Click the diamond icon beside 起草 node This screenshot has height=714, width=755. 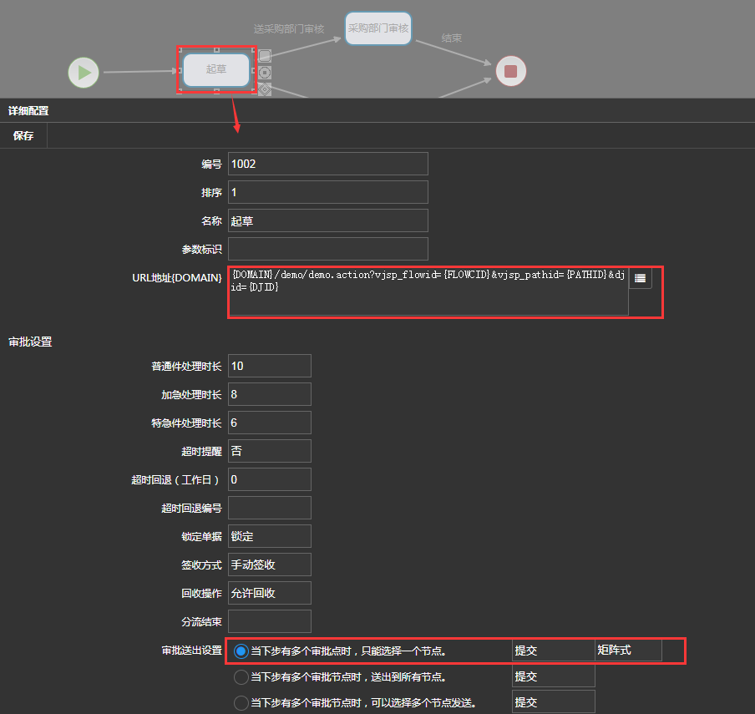point(265,89)
